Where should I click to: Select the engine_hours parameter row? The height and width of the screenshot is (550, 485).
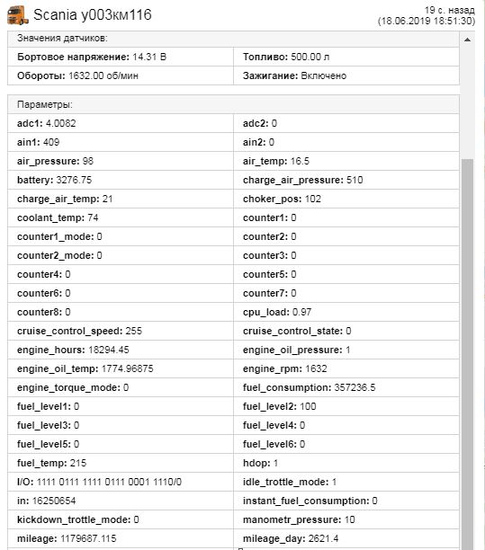(121, 350)
